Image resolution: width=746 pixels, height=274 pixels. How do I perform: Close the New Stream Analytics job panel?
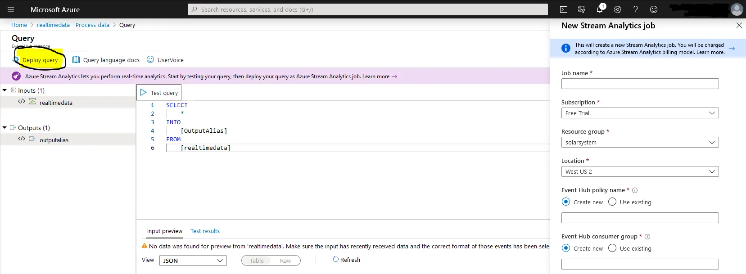pyautogui.click(x=739, y=25)
